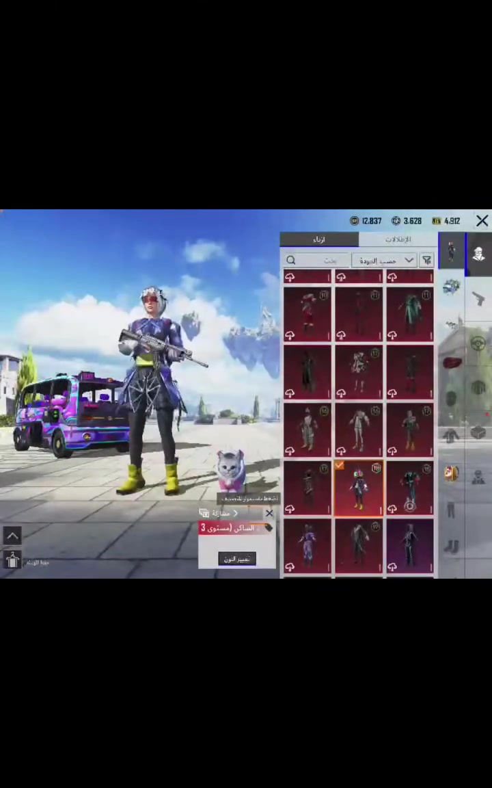
Task: Select the red dress outfit tile numbered 10
Action: click(x=307, y=314)
